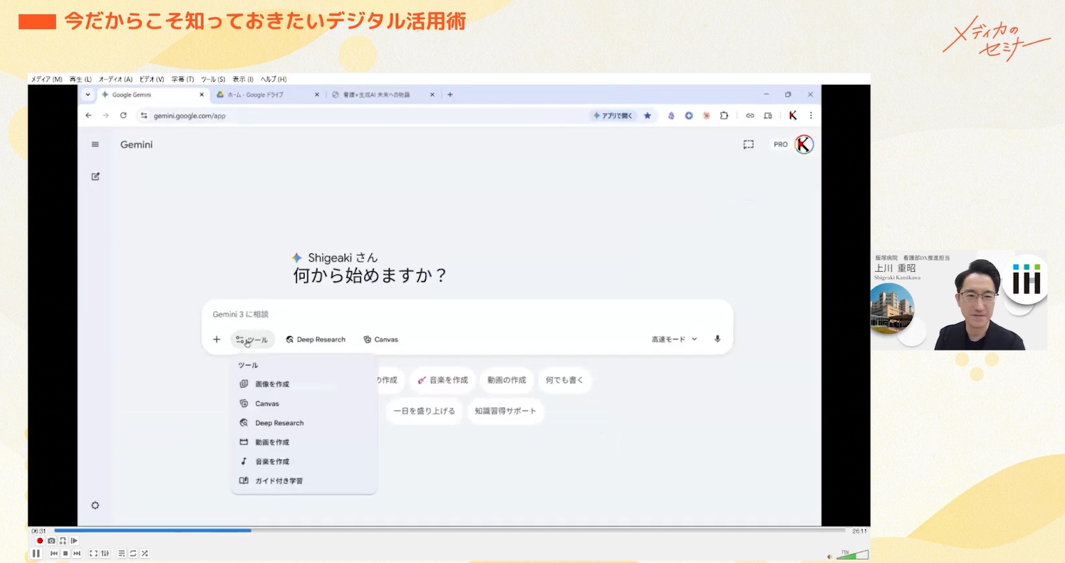Skip to previous media in VLC
The image size is (1065, 563).
click(54, 553)
